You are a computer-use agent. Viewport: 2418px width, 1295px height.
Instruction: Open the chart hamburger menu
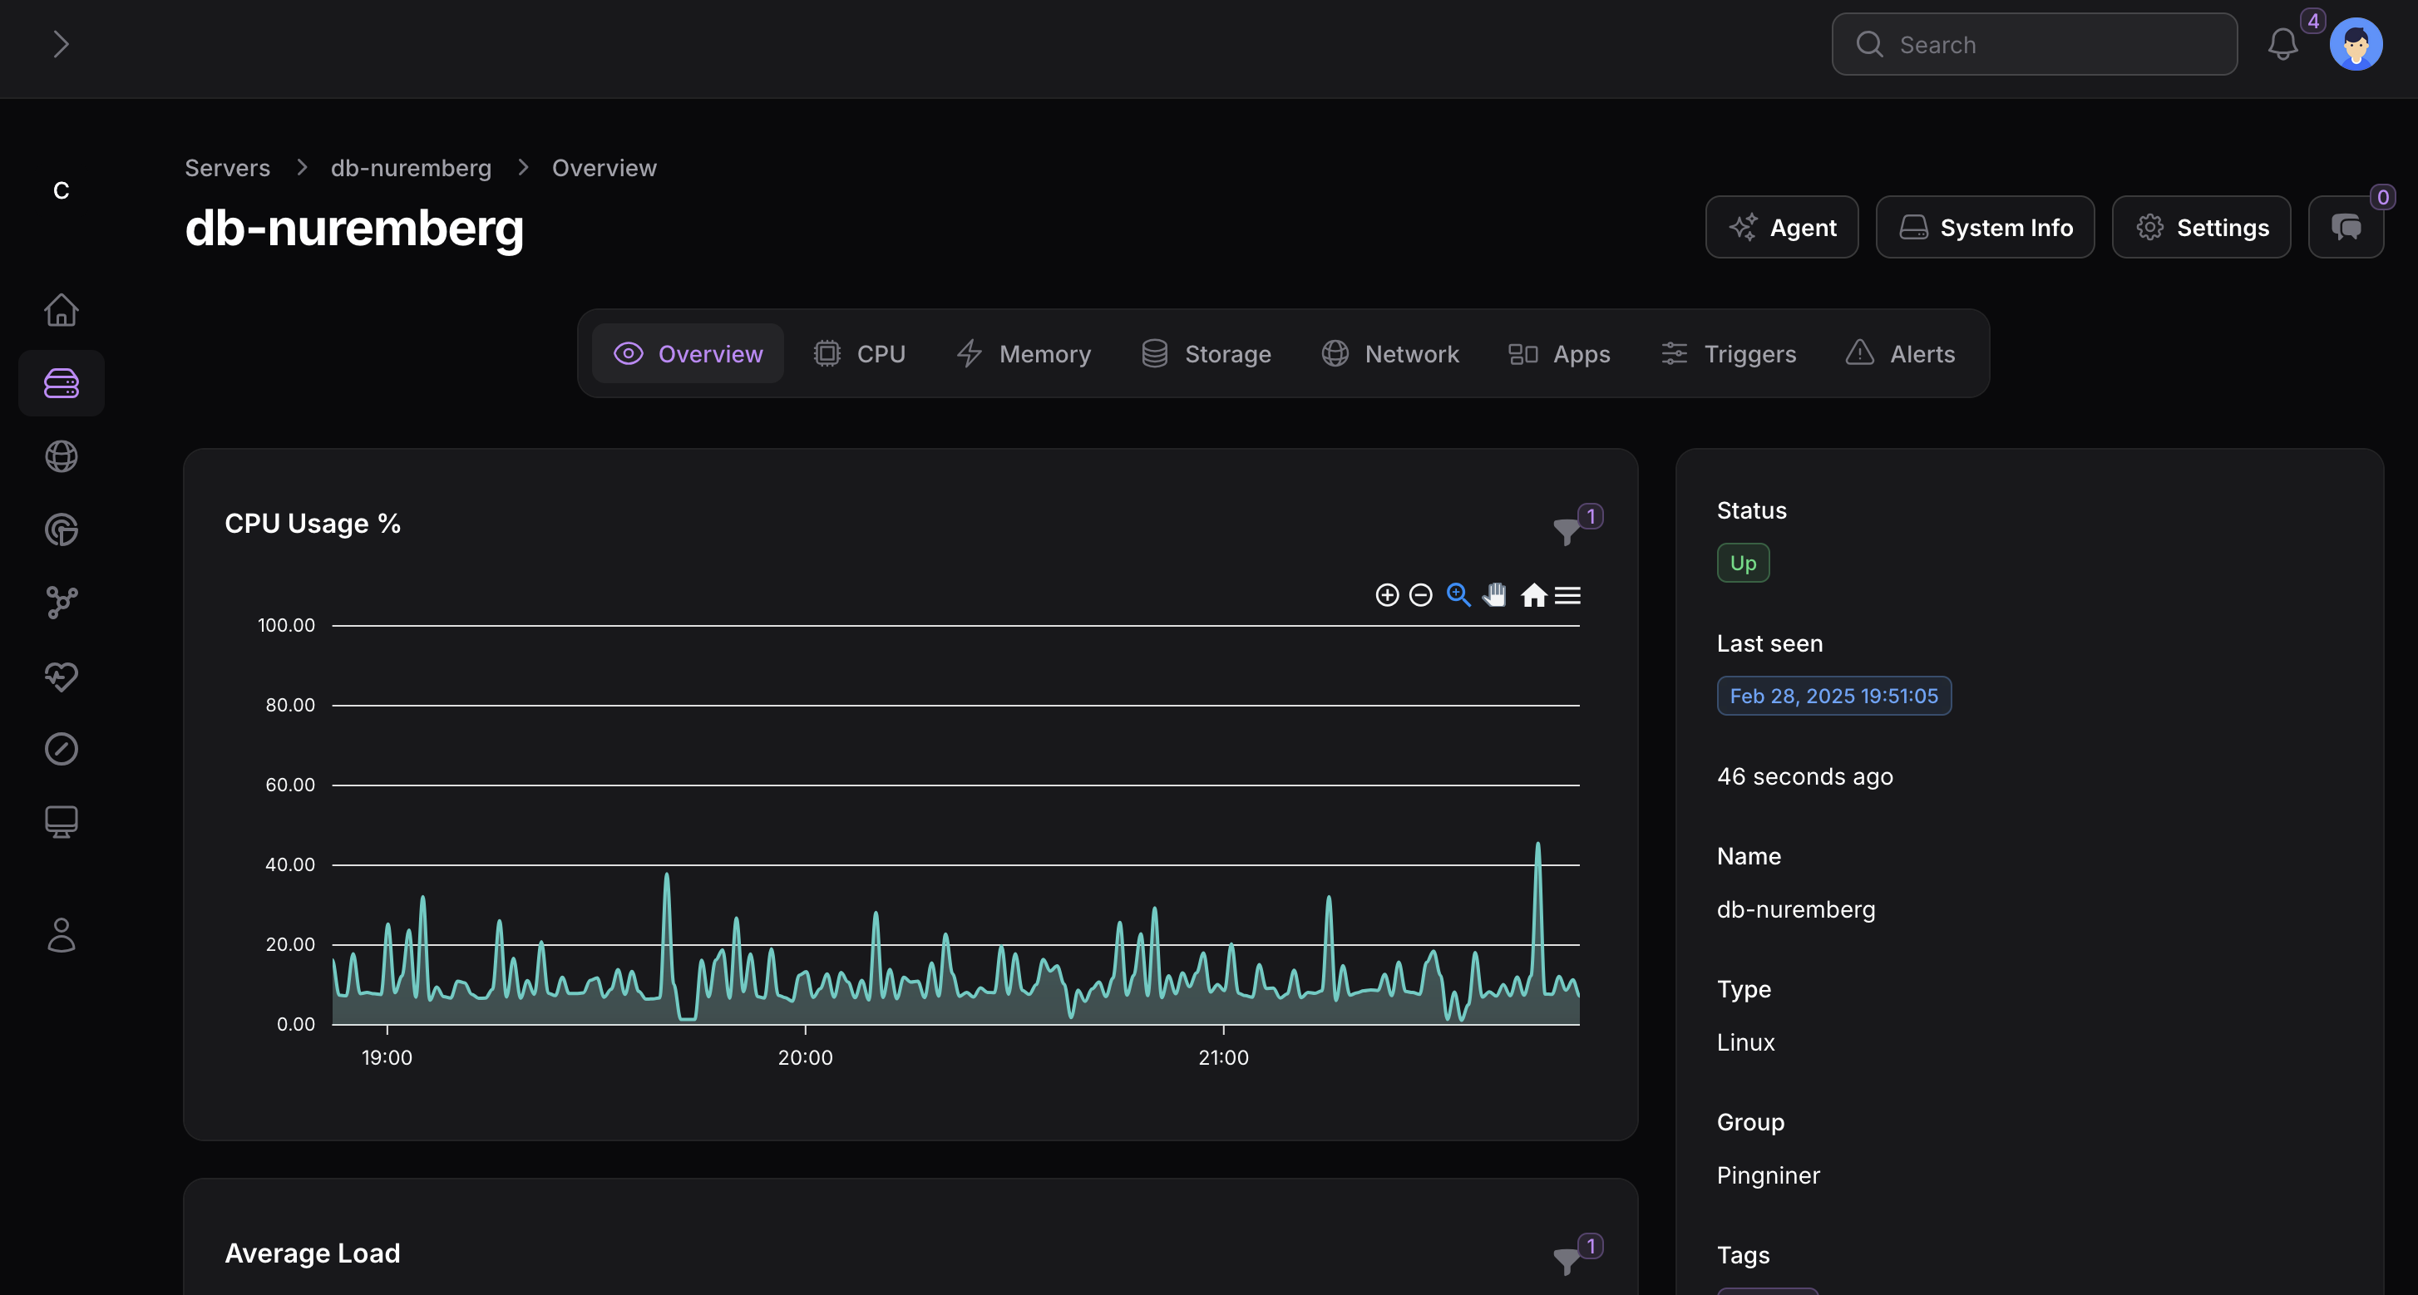coord(1567,595)
